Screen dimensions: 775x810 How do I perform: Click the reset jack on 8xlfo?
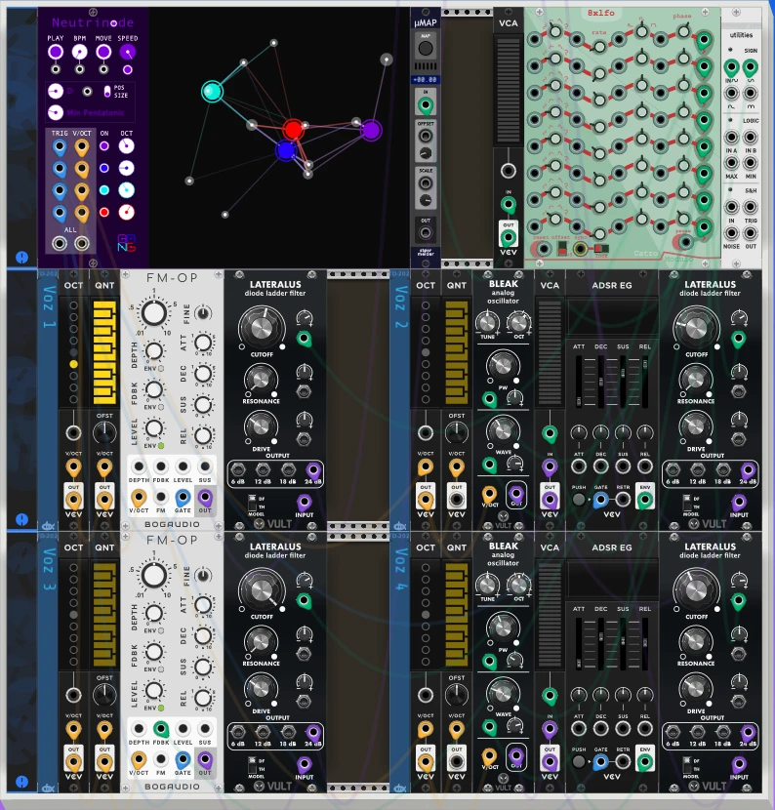pos(543,249)
